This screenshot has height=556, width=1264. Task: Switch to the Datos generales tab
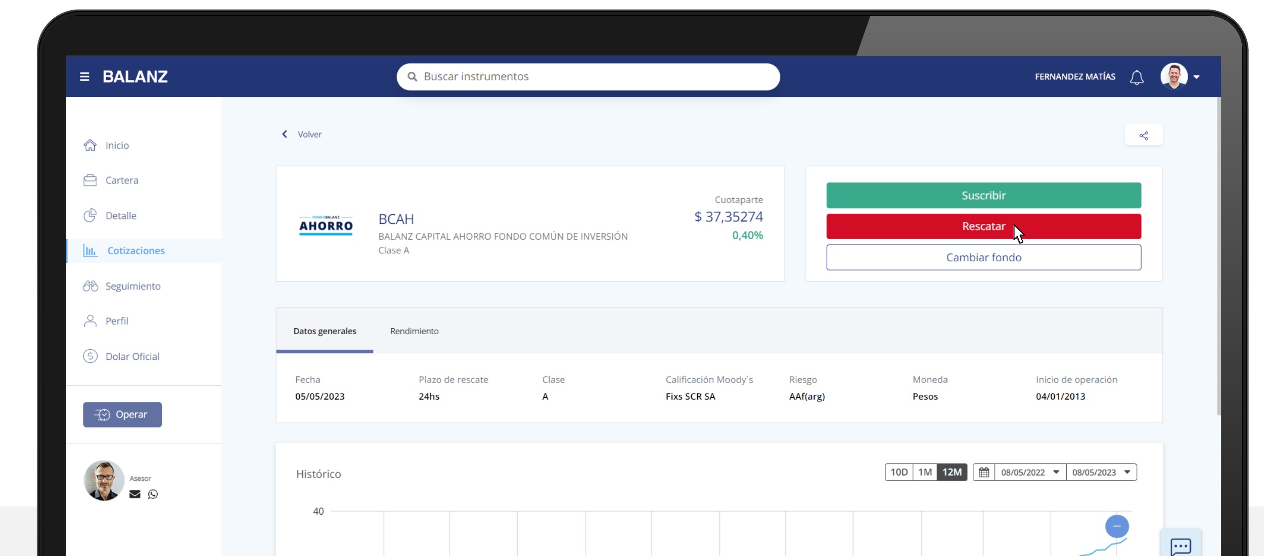325,331
